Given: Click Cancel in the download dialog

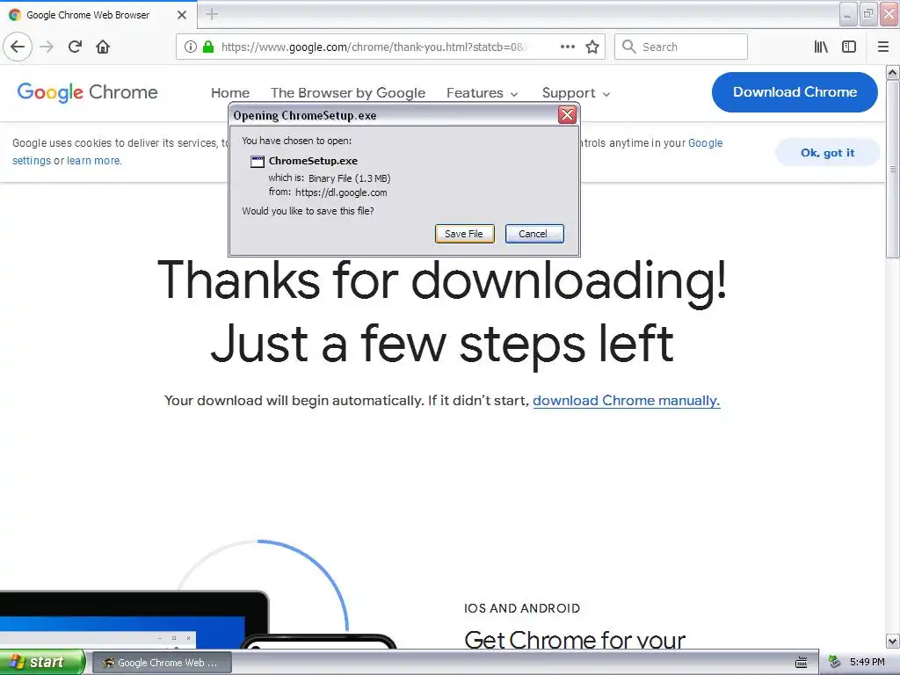Looking at the screenshot, I should (x=533, y=234).
